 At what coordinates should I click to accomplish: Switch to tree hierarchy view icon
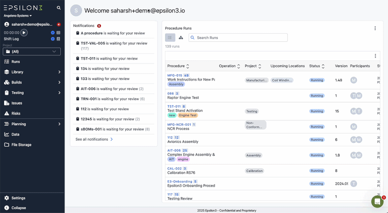click(181, 38)
